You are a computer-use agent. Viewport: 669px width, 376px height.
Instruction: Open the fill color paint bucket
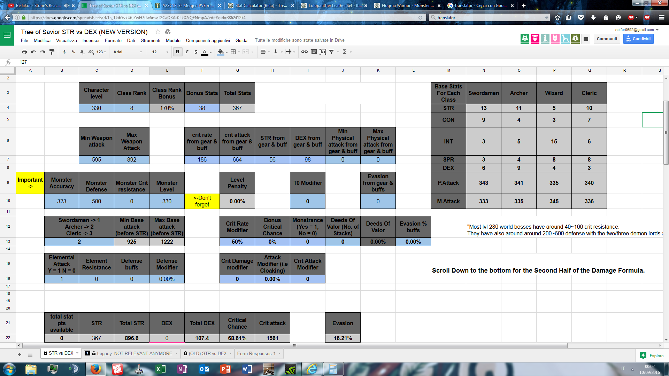[x=221, y=52]
